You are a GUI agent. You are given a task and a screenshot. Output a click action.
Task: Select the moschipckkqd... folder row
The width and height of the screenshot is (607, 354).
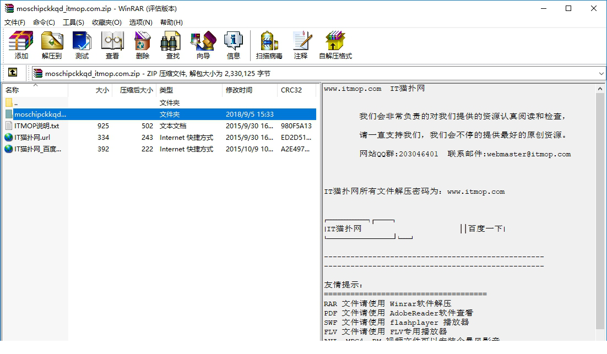[x=160, y=114]
